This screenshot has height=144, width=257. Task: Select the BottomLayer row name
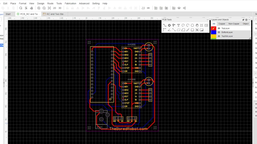227,32
